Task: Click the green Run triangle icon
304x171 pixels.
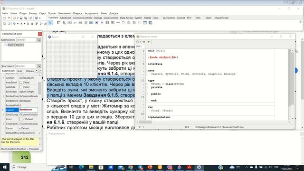Action: tap(21, 24)
